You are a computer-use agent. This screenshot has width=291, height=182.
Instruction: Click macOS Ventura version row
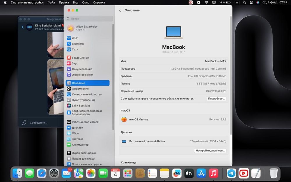tap(173, 119)
